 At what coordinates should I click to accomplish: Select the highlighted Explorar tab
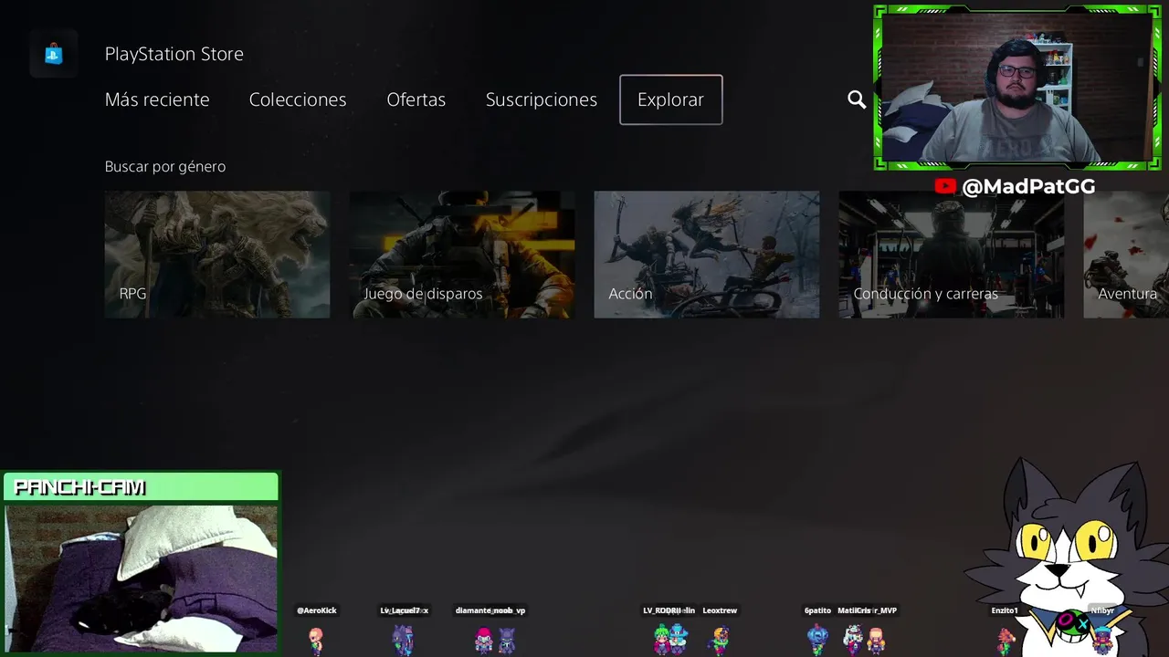671,99
